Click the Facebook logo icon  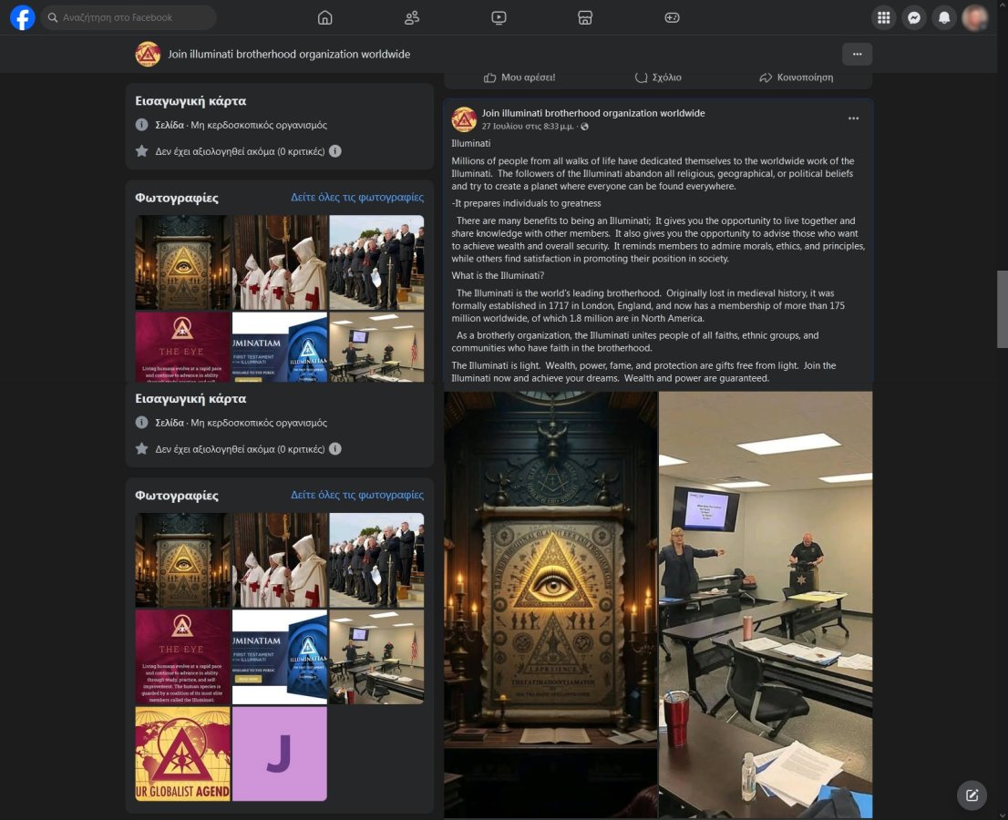point(23,17)
